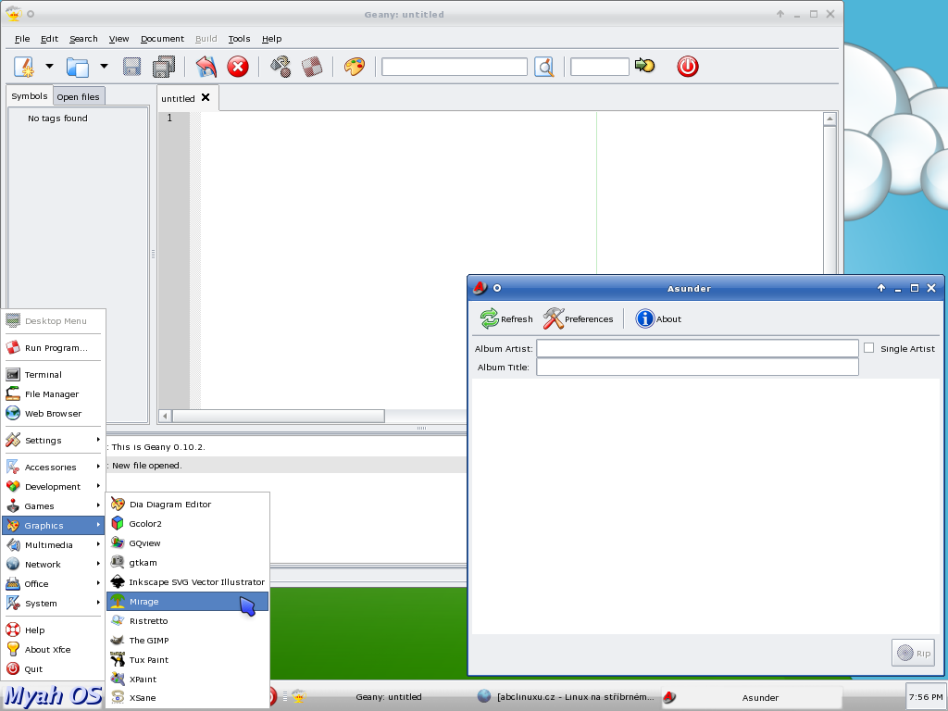Revert the file using the arrow icon

coord(206,67)
